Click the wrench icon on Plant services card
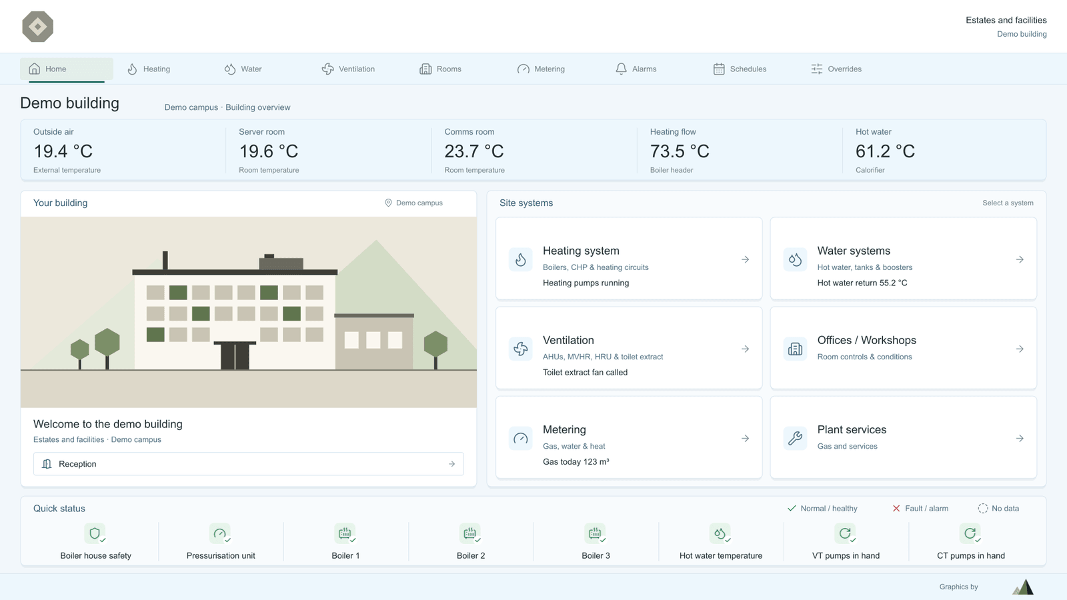This screenshot has height=600, width=1067. pyautogui.click(x=796, y=438)
